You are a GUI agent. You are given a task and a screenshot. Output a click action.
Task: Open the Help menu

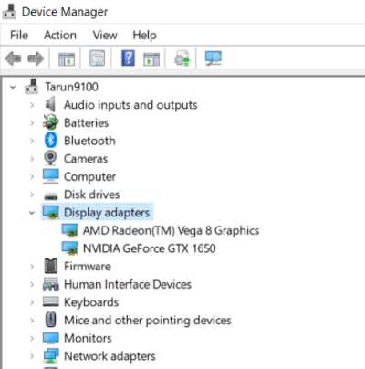coord(144,36)
